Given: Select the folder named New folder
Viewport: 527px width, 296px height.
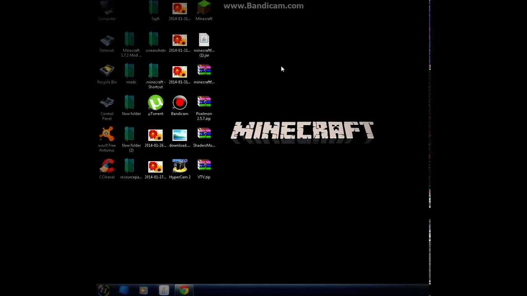Looking at the screenshot, I should (131, 106).
